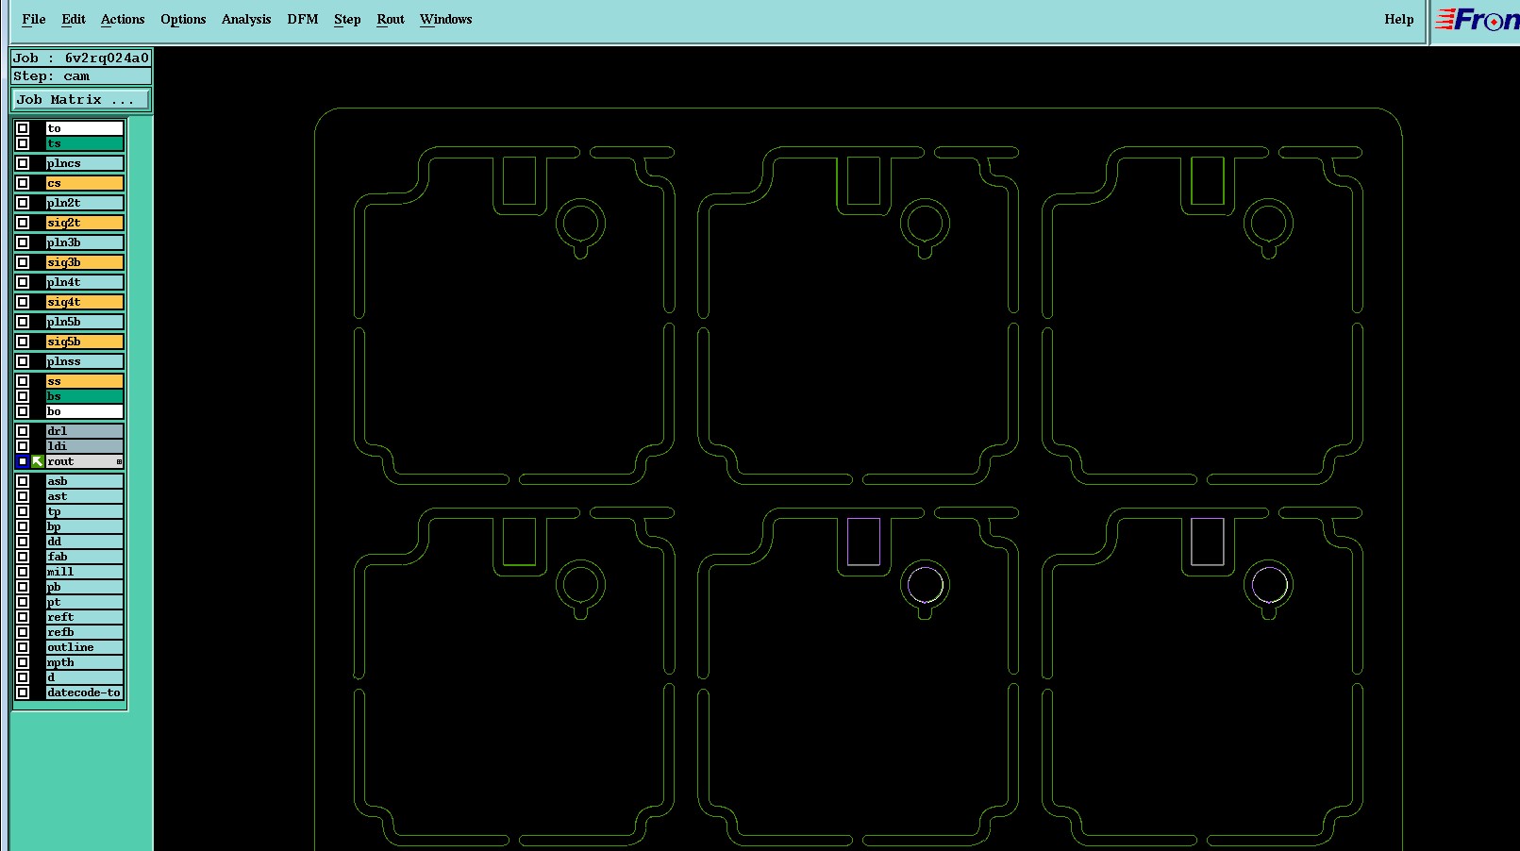Open the DFM menu
1520x851 pixels.
pyautogui.click(x=303, y=19)
